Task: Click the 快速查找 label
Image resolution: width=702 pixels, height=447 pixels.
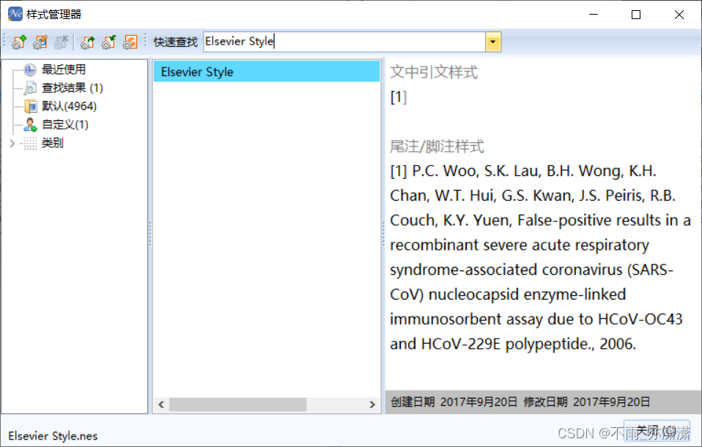Action: [176, 42]
